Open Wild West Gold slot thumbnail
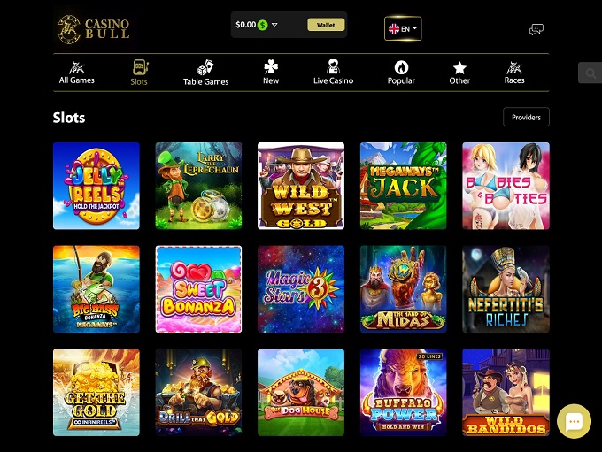The image size is (602, 452). point(301,186)
